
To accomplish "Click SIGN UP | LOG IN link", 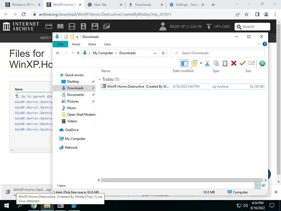I will click(186, 26).
